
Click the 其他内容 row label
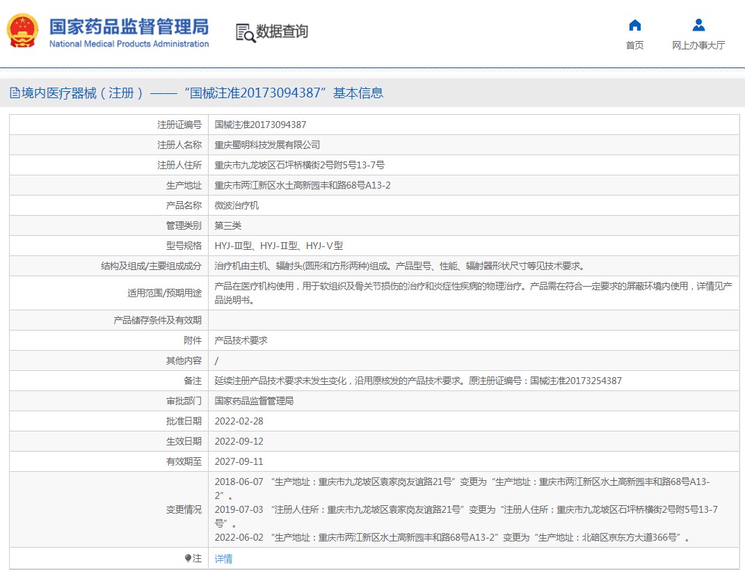point(184,361)
